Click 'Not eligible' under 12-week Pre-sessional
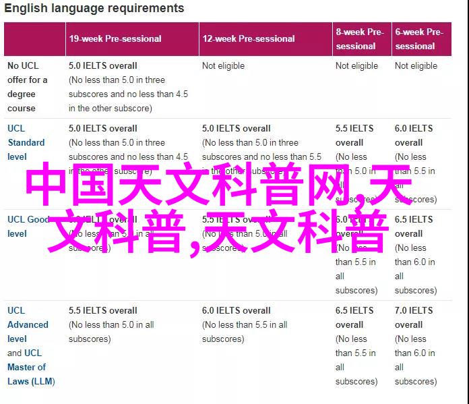Image resolution: width=469 pixels, height=404 pixels. coord(223,66)
